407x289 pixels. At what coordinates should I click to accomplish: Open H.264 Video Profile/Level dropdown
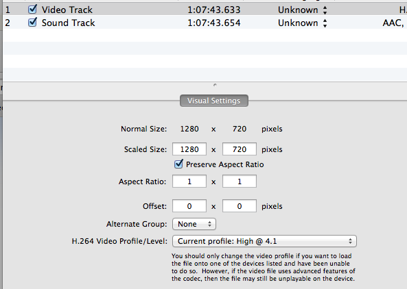(x=264, y=241)
